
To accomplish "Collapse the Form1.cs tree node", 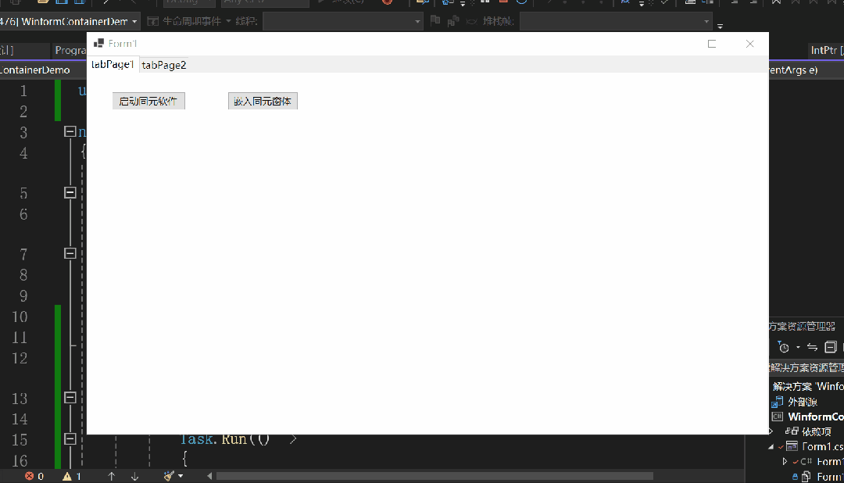I will click(771, 446).
